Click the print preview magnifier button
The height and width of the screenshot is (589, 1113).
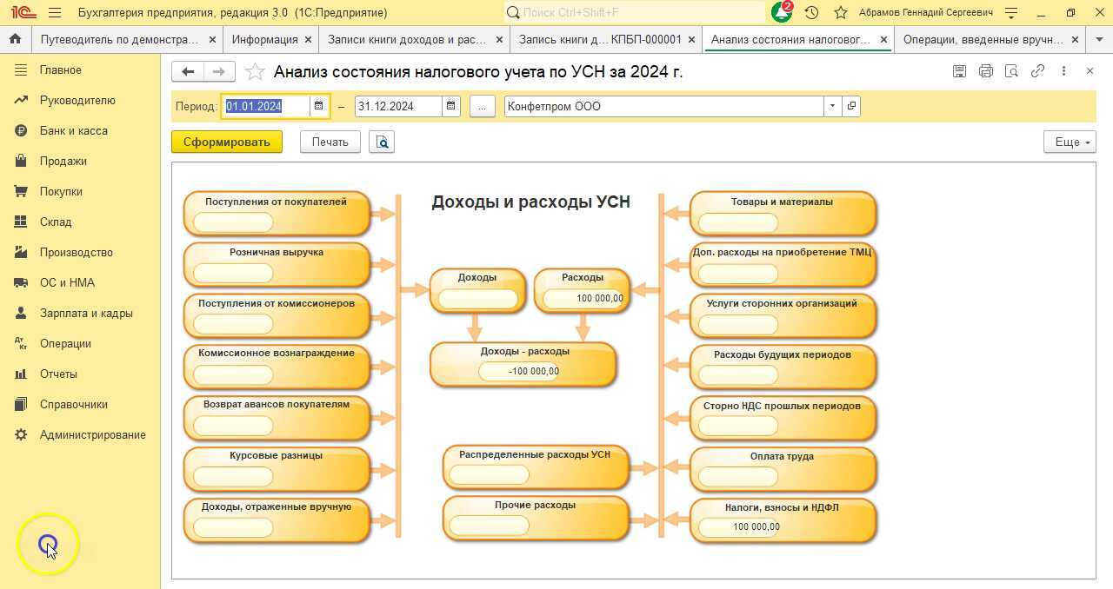[x=382, y=142]
